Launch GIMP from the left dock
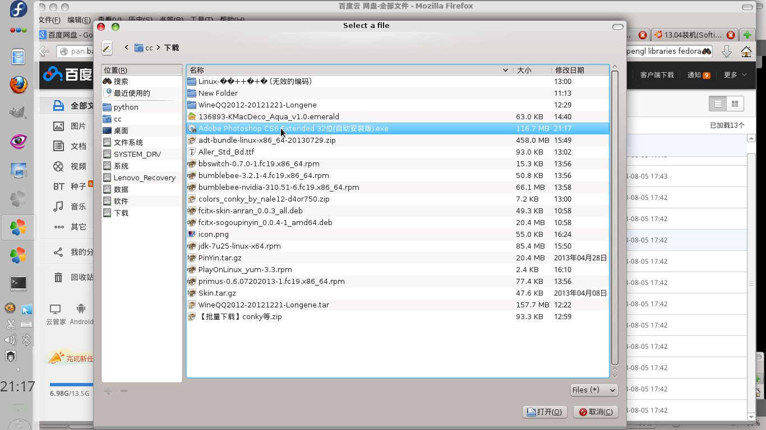The image size is (766, 430). [x=19, y=113]
